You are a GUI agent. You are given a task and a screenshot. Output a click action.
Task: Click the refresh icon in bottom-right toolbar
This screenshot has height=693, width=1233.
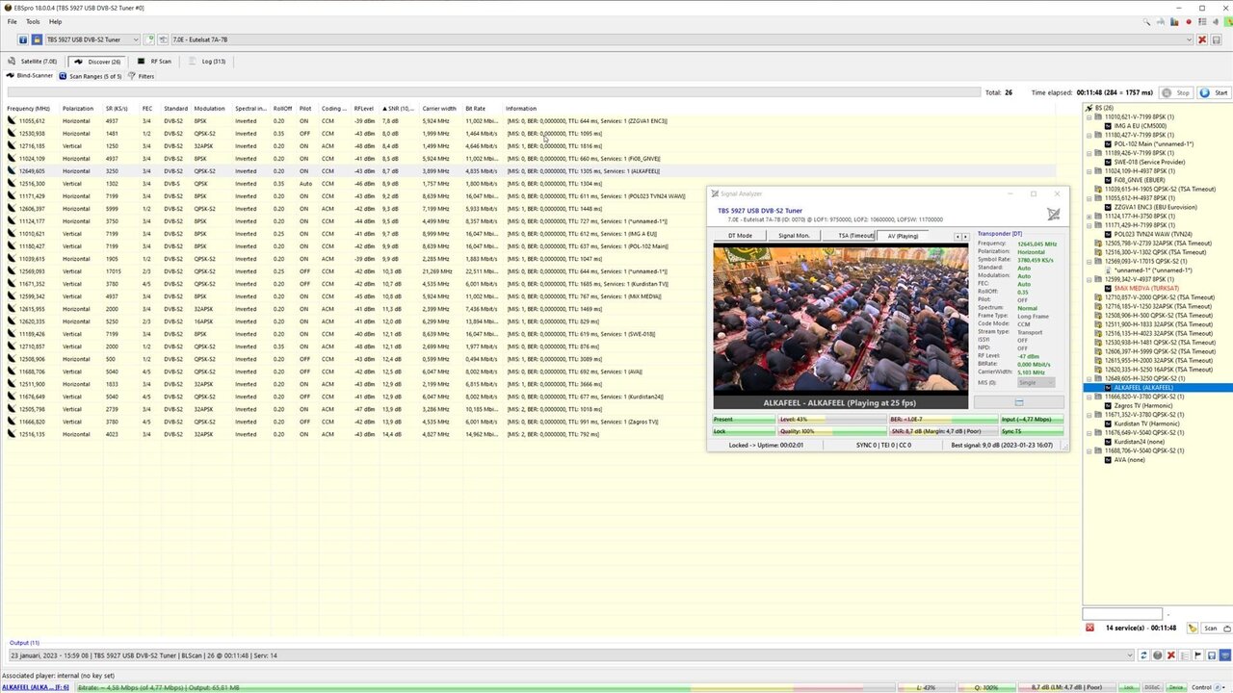tap(1144, 654)
